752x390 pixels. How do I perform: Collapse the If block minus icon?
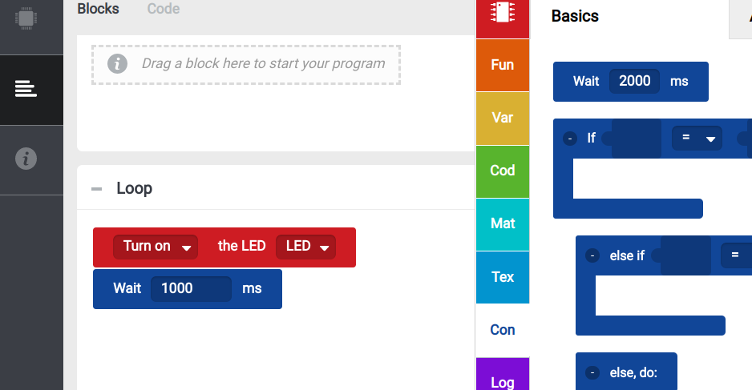point(570,139)
